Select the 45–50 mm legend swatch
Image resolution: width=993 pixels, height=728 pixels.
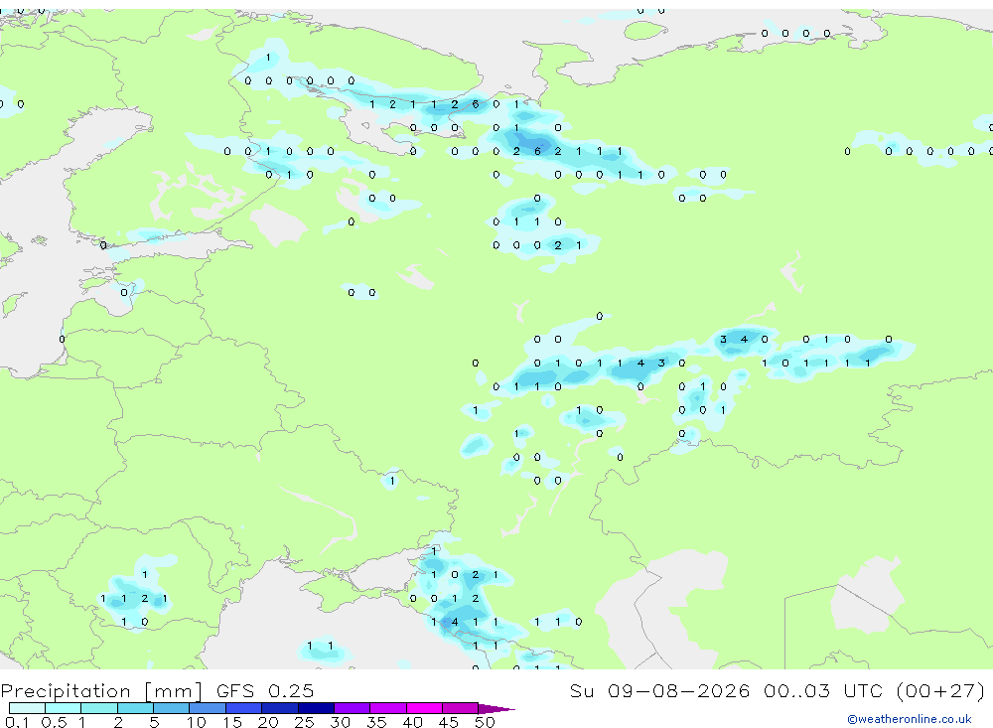tap(461, 708)
